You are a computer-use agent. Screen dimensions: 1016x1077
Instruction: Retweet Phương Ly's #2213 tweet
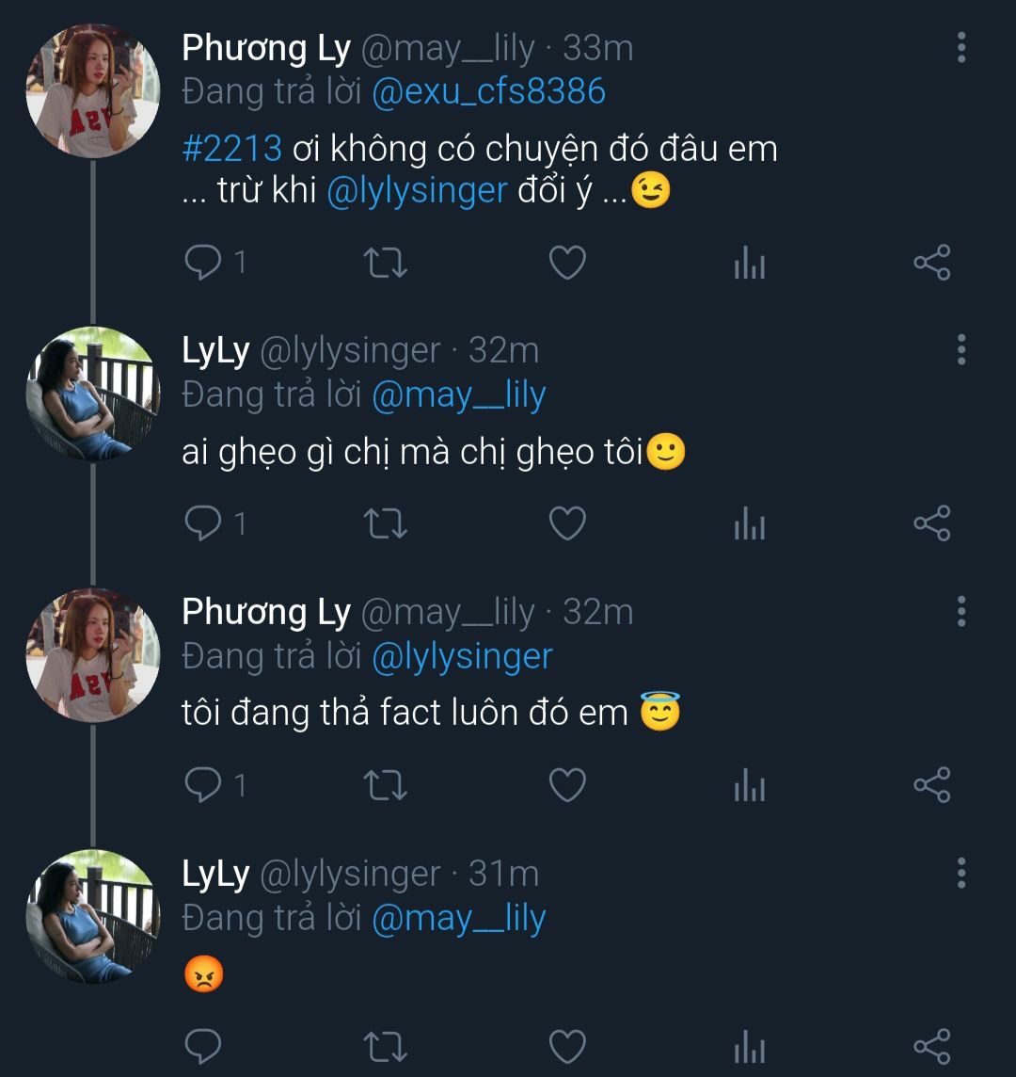tap(385, 263)
